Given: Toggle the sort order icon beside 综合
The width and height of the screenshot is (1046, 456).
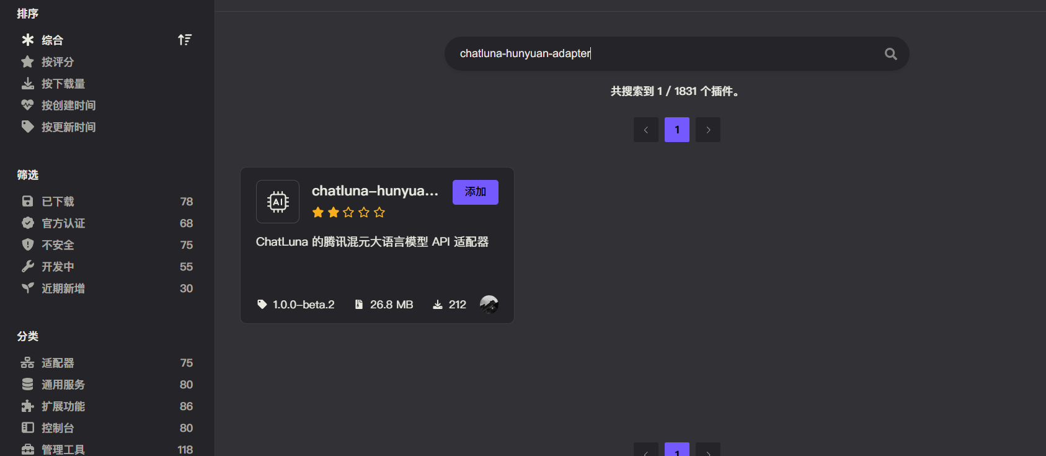Looking at the screenshot, I should (x=185, y=40).
